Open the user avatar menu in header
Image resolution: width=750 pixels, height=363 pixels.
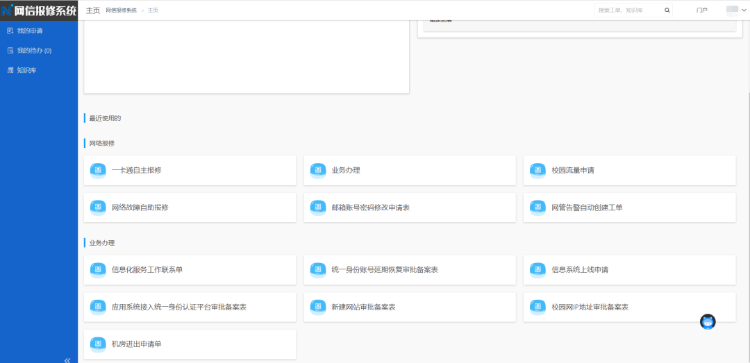(x=733, y=10)
